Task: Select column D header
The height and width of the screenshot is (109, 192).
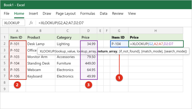Action: click(89, 31)
